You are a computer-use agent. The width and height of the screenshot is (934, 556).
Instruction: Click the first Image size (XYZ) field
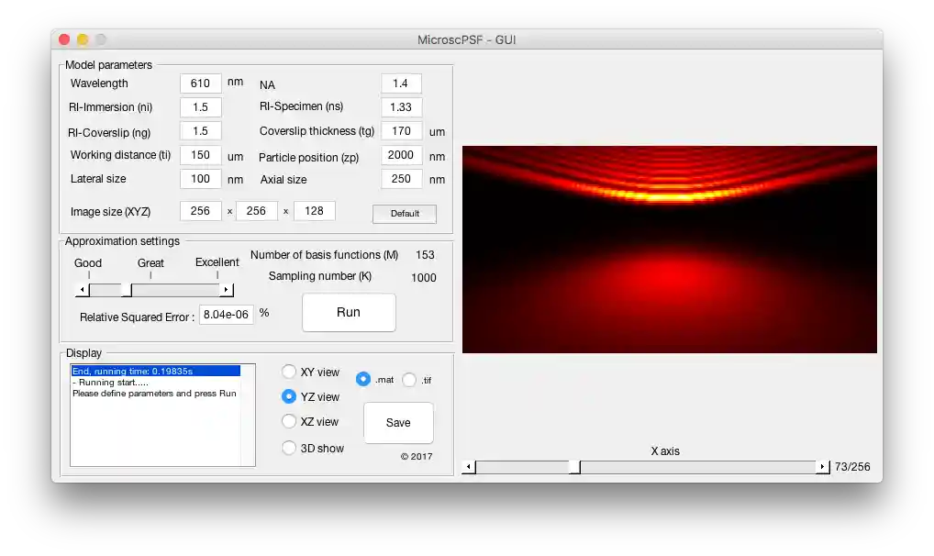[200, 211]
